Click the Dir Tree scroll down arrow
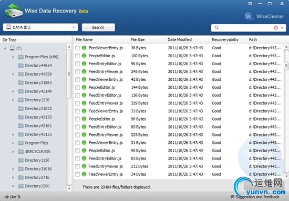The image size is (289, 201). tap(69, 188)
